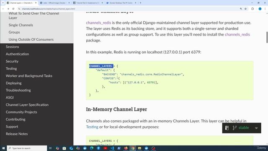Click the 'Type here to search' box
Viewport: 268px width, 151px height.
[x=27, y=148]
